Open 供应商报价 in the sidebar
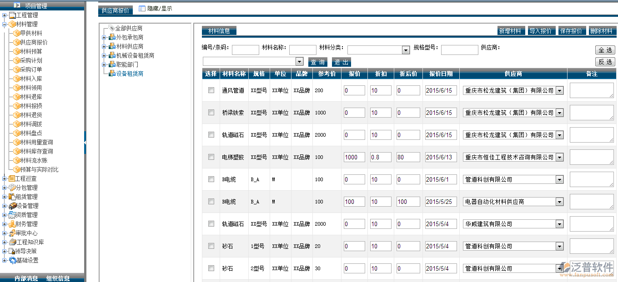The width and height of the screenshot is (618, 282). click(34, 42)
